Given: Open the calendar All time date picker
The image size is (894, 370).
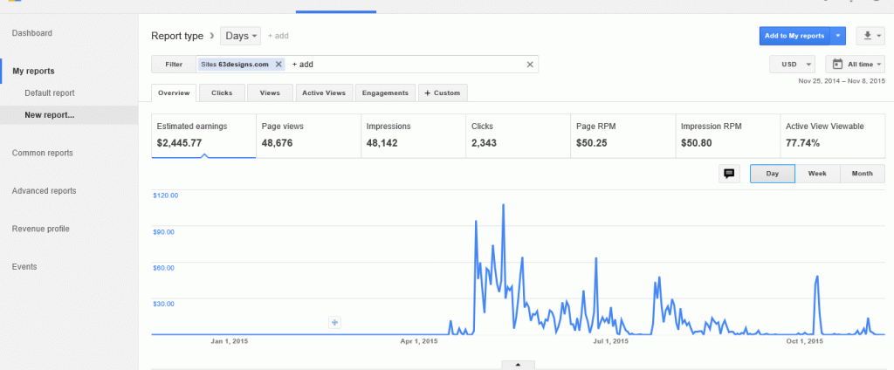Looking at the screenshot, I should [x=855, y=65].
